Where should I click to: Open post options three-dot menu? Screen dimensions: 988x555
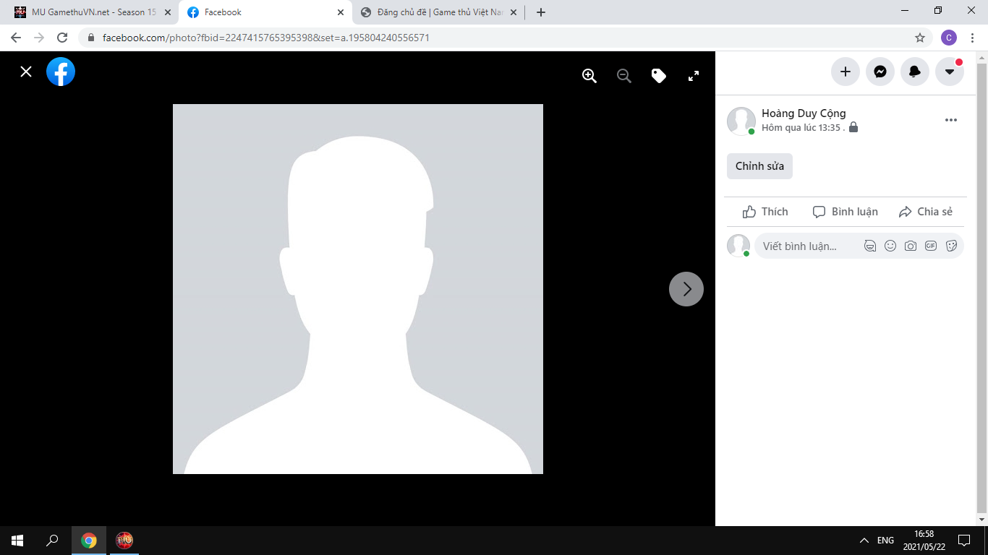tap(951, 120)
